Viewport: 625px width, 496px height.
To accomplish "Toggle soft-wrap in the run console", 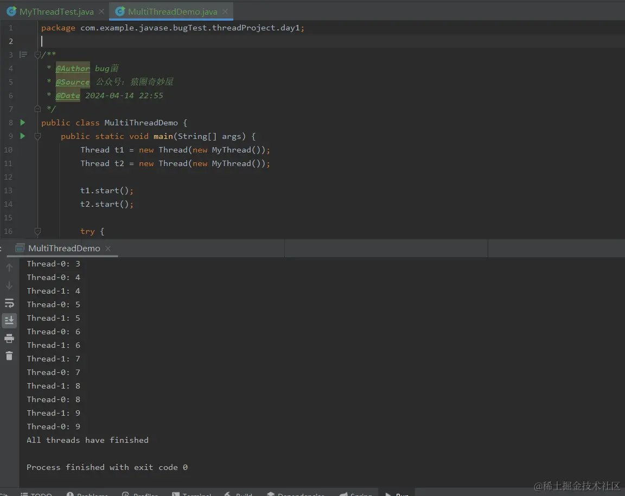I will click(x=9, y=303).
